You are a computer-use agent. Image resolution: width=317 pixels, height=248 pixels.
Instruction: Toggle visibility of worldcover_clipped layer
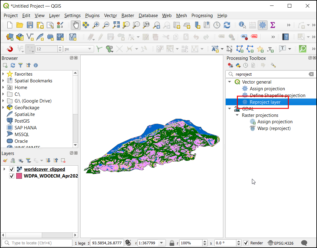coord(12,169)
